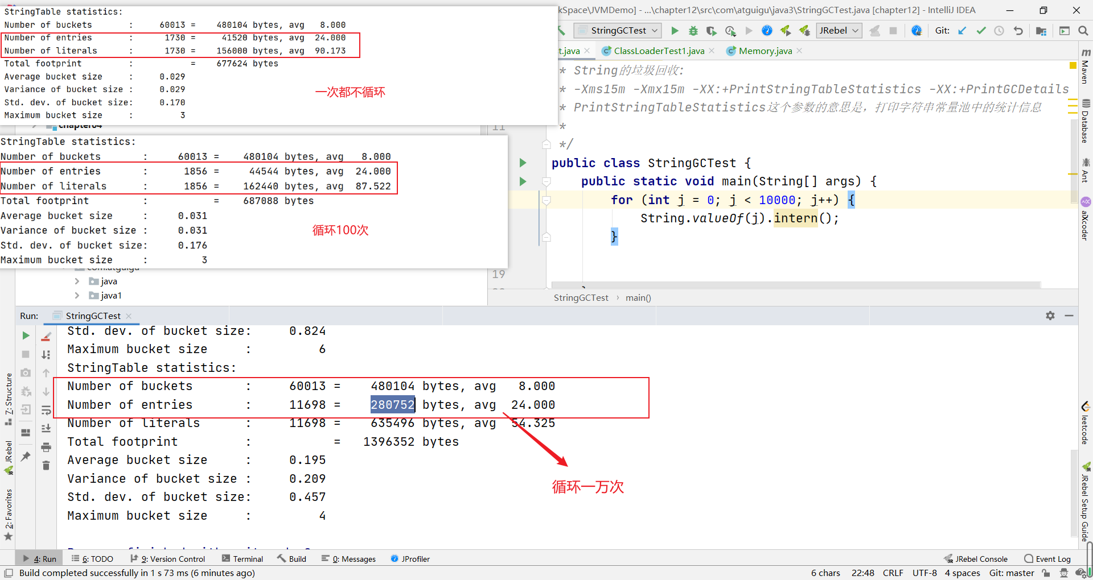Run with JRebel rocket icon
This screenshot has width=1093, height=580.
[786, 31]
